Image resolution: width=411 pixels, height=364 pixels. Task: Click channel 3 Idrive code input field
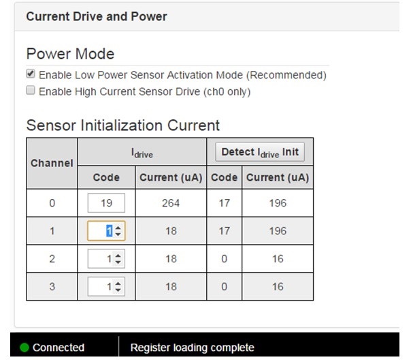point(102,287)
